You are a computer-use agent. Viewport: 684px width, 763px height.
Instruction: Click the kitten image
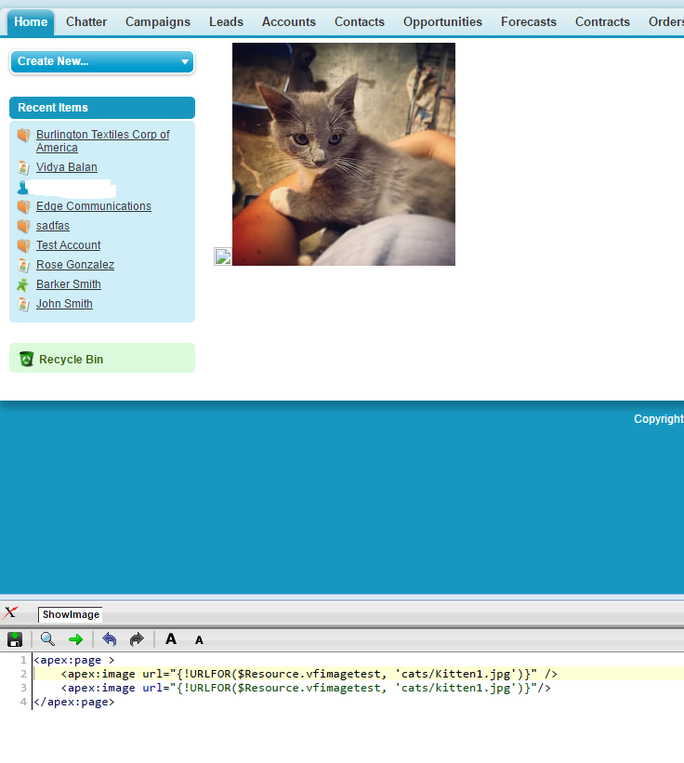344,154
